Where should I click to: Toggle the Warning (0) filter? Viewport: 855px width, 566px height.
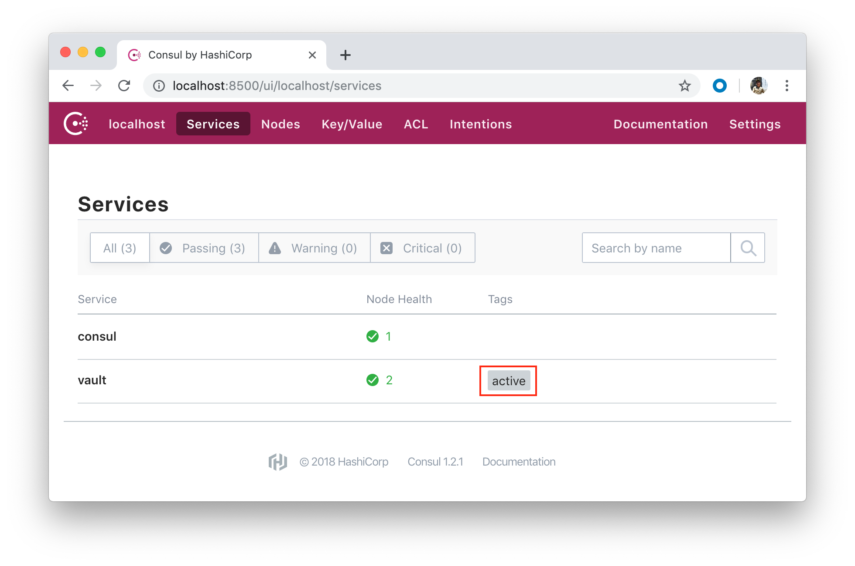pyautogui.click(x=312, y=248)
